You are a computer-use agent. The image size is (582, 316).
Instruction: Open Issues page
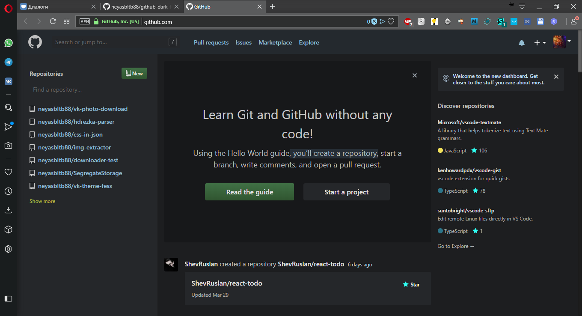(243, 42)
